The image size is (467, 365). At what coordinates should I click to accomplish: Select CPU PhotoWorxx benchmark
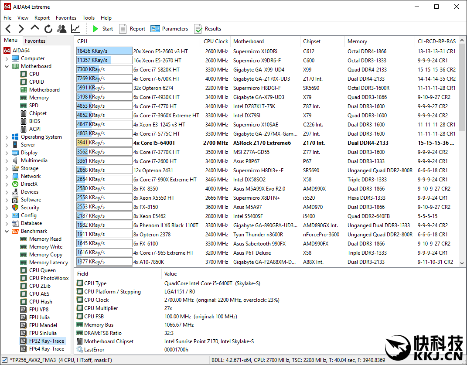44,278
